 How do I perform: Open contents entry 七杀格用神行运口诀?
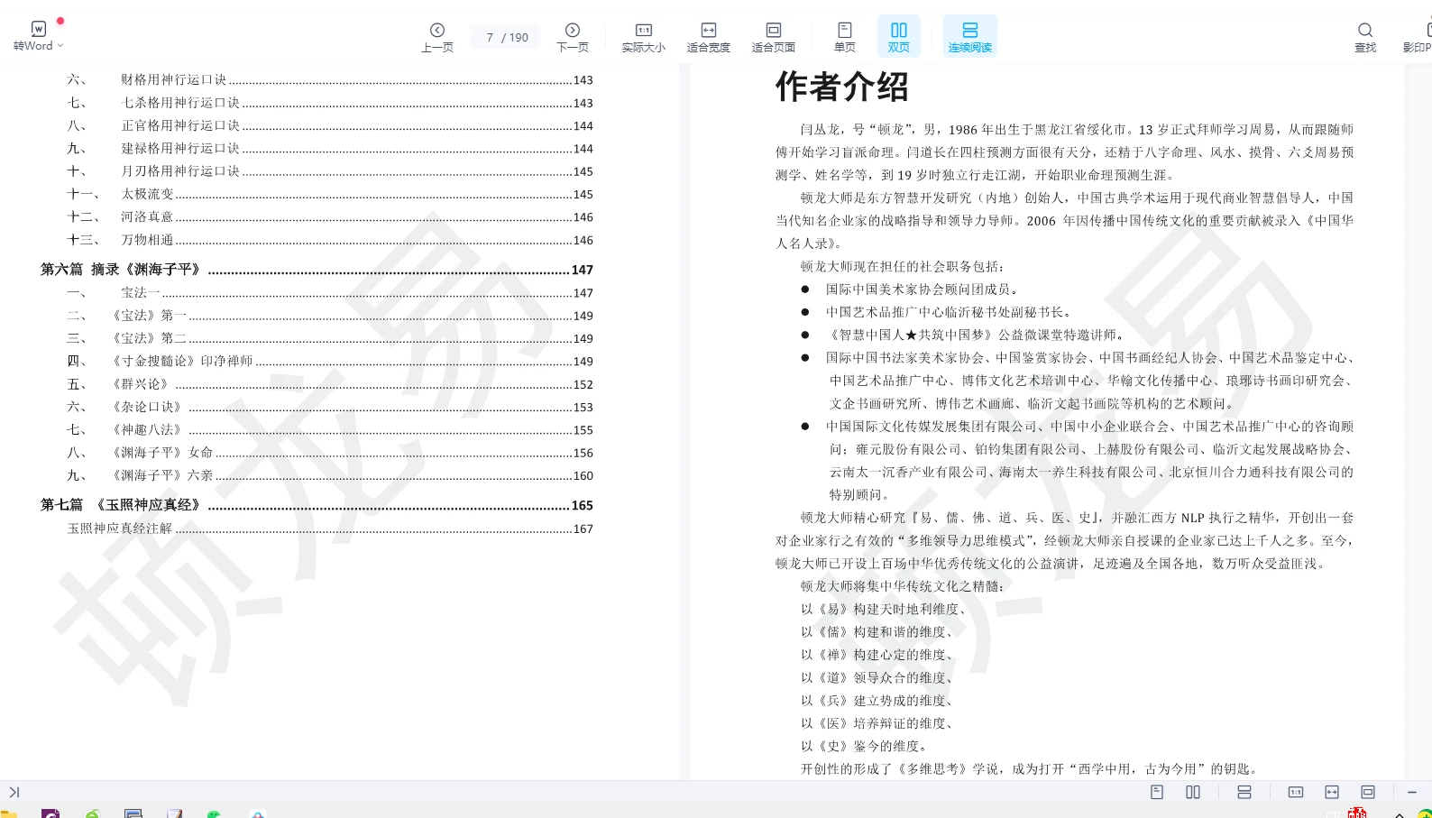[330, 103]
